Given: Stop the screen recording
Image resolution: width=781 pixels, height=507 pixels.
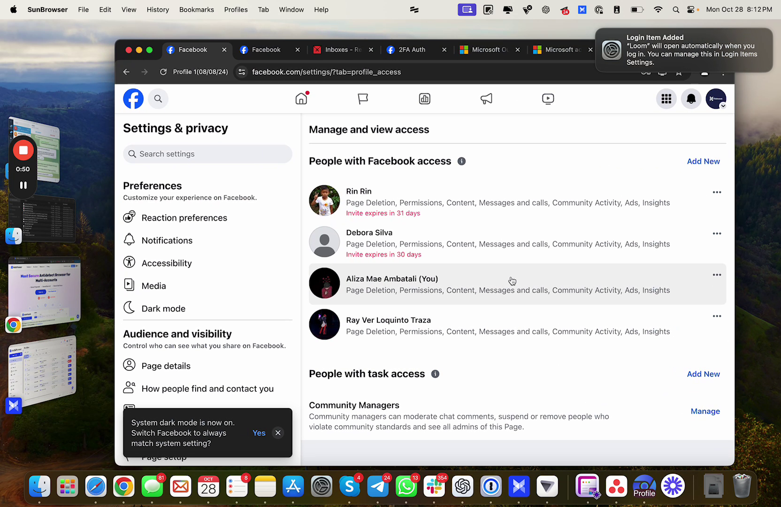Looking at the screenshot, I should (x=23, y=150).
